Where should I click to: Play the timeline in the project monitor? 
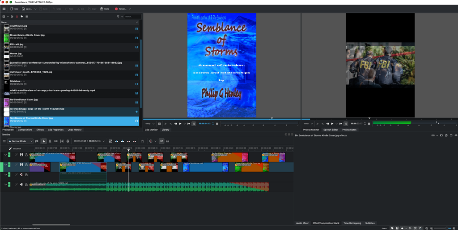332,124
